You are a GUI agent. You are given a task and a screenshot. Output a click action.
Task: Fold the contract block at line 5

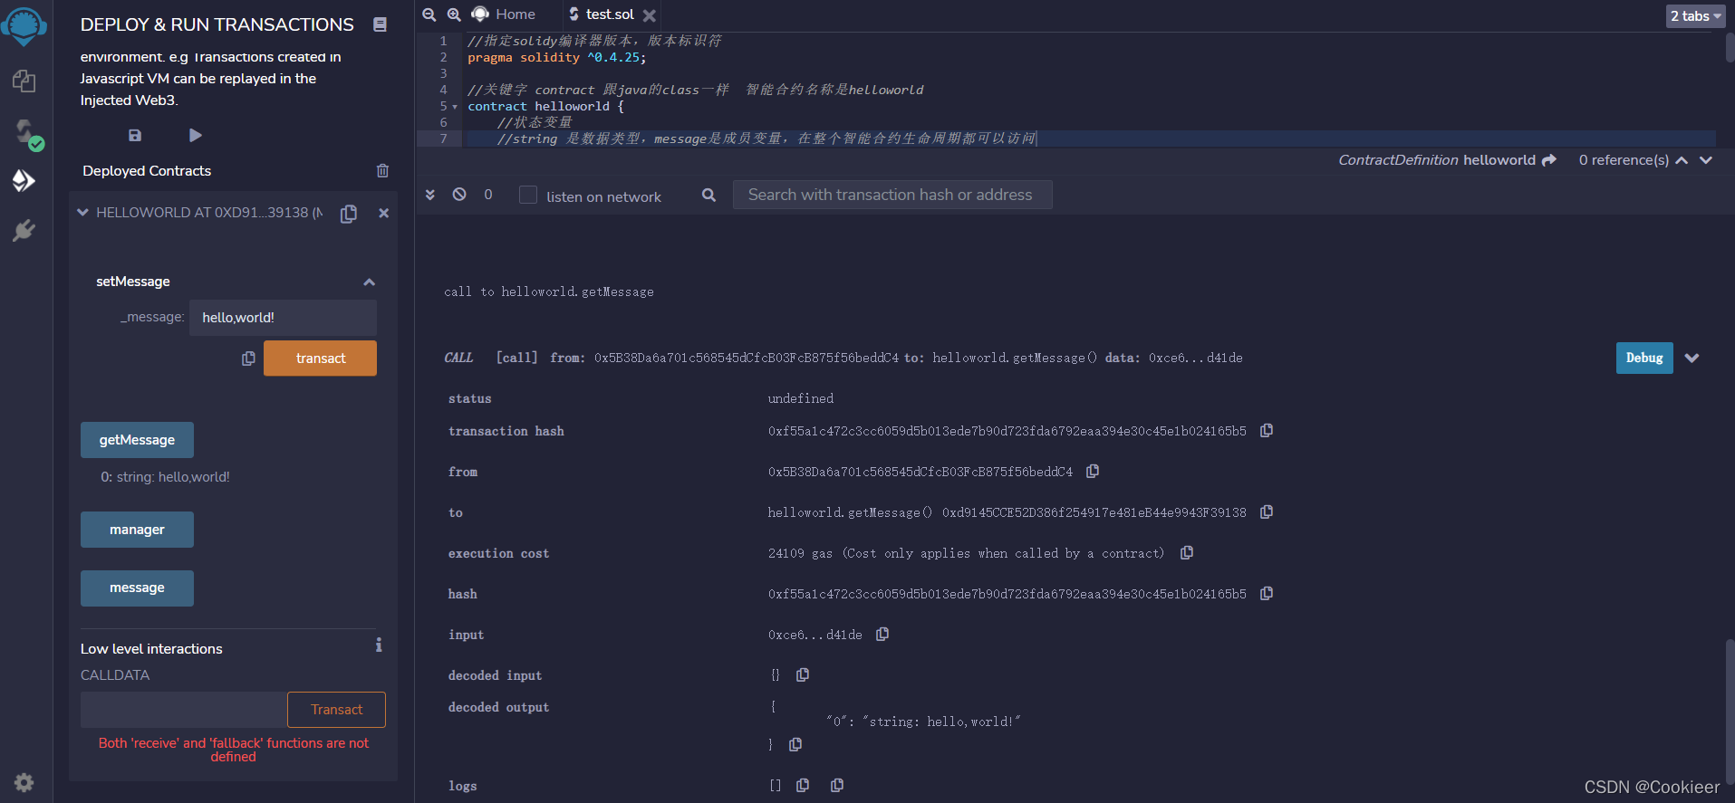pos(455,107)
